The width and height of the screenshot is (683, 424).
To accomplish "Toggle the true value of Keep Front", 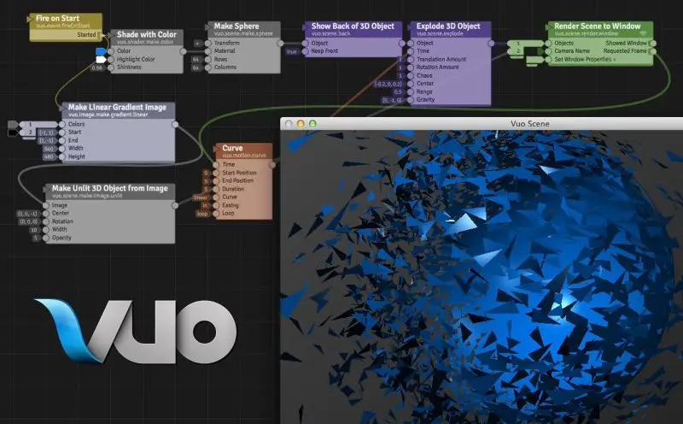I will [292, 51].
